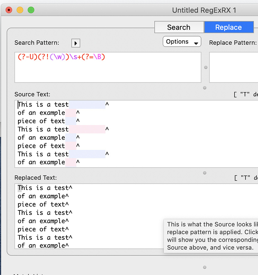Focus the Replace Pattern text field
Viewport: 258px width, 275px height.
tap(233, 67)
